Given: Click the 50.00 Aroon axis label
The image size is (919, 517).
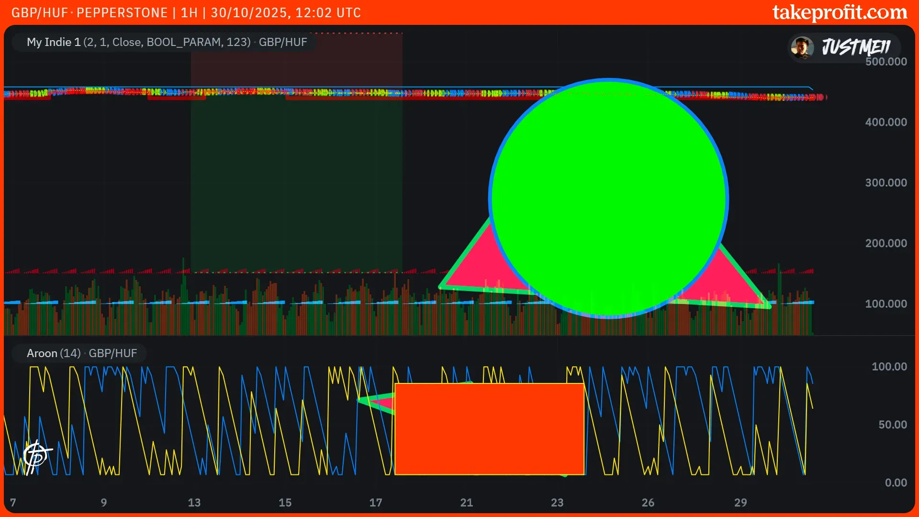Looking at the screenshot, I should [x=892, y=425].
